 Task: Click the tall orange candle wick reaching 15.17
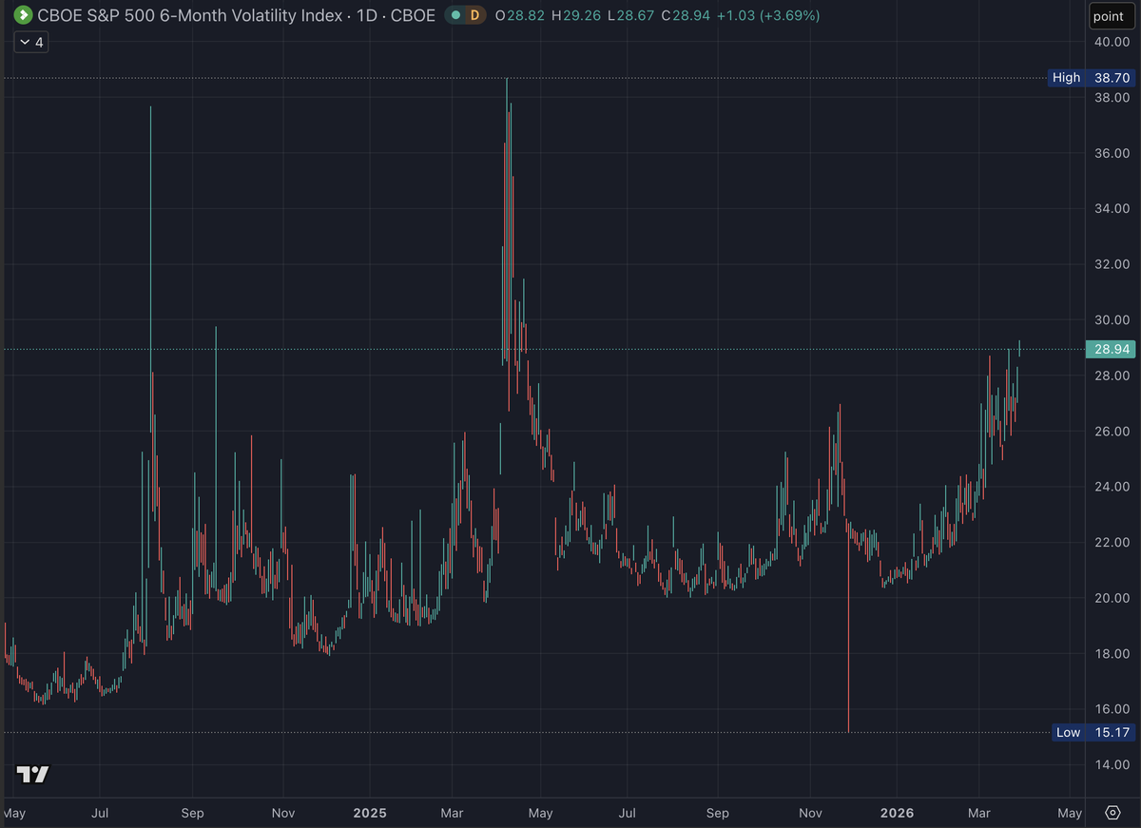847,627
